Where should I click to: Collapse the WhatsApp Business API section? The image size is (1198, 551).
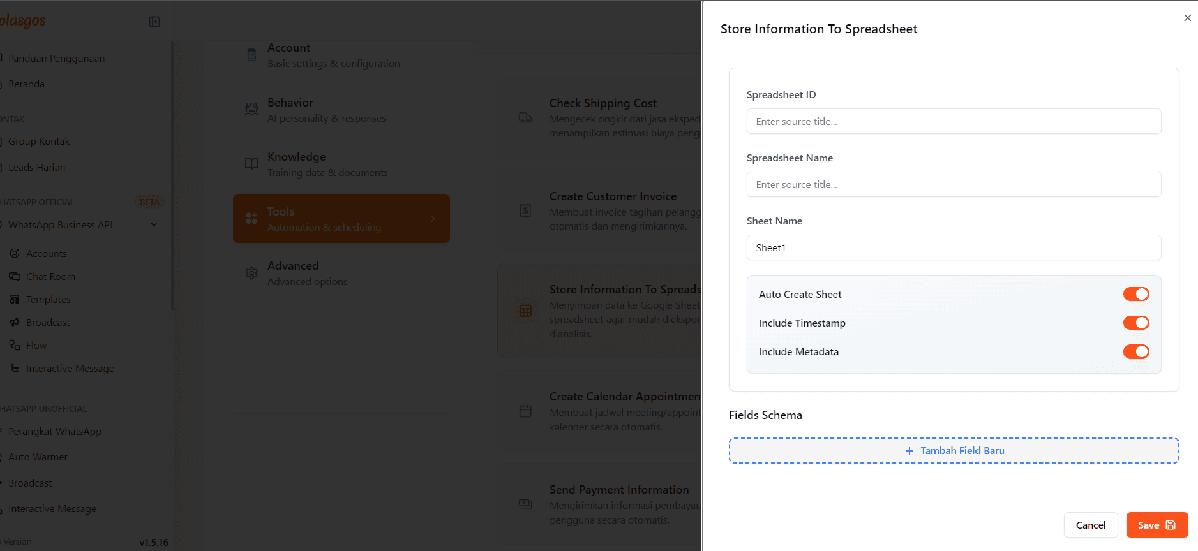click(154, 224)
